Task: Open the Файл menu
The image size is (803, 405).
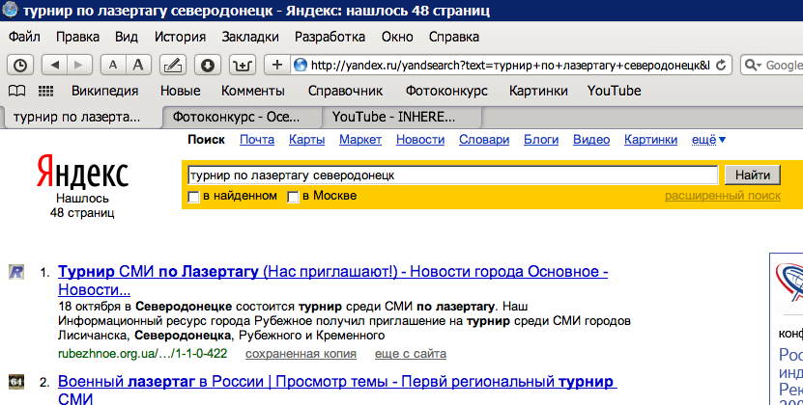Action: (24, 37)
